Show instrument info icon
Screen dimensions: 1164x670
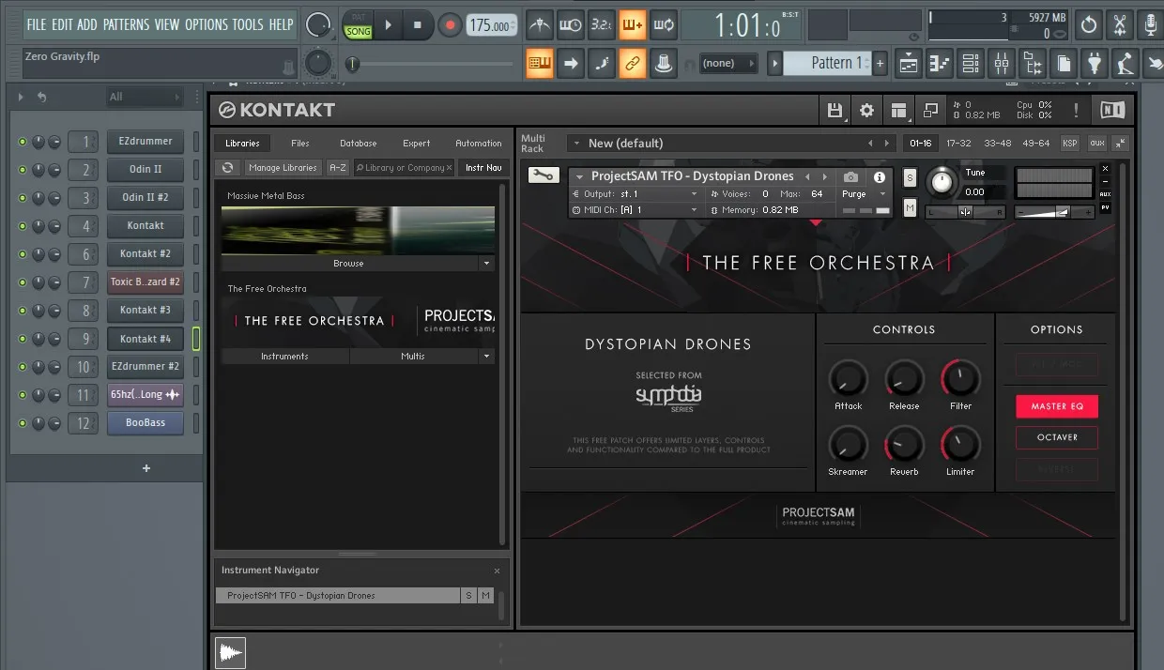(880, 176)
